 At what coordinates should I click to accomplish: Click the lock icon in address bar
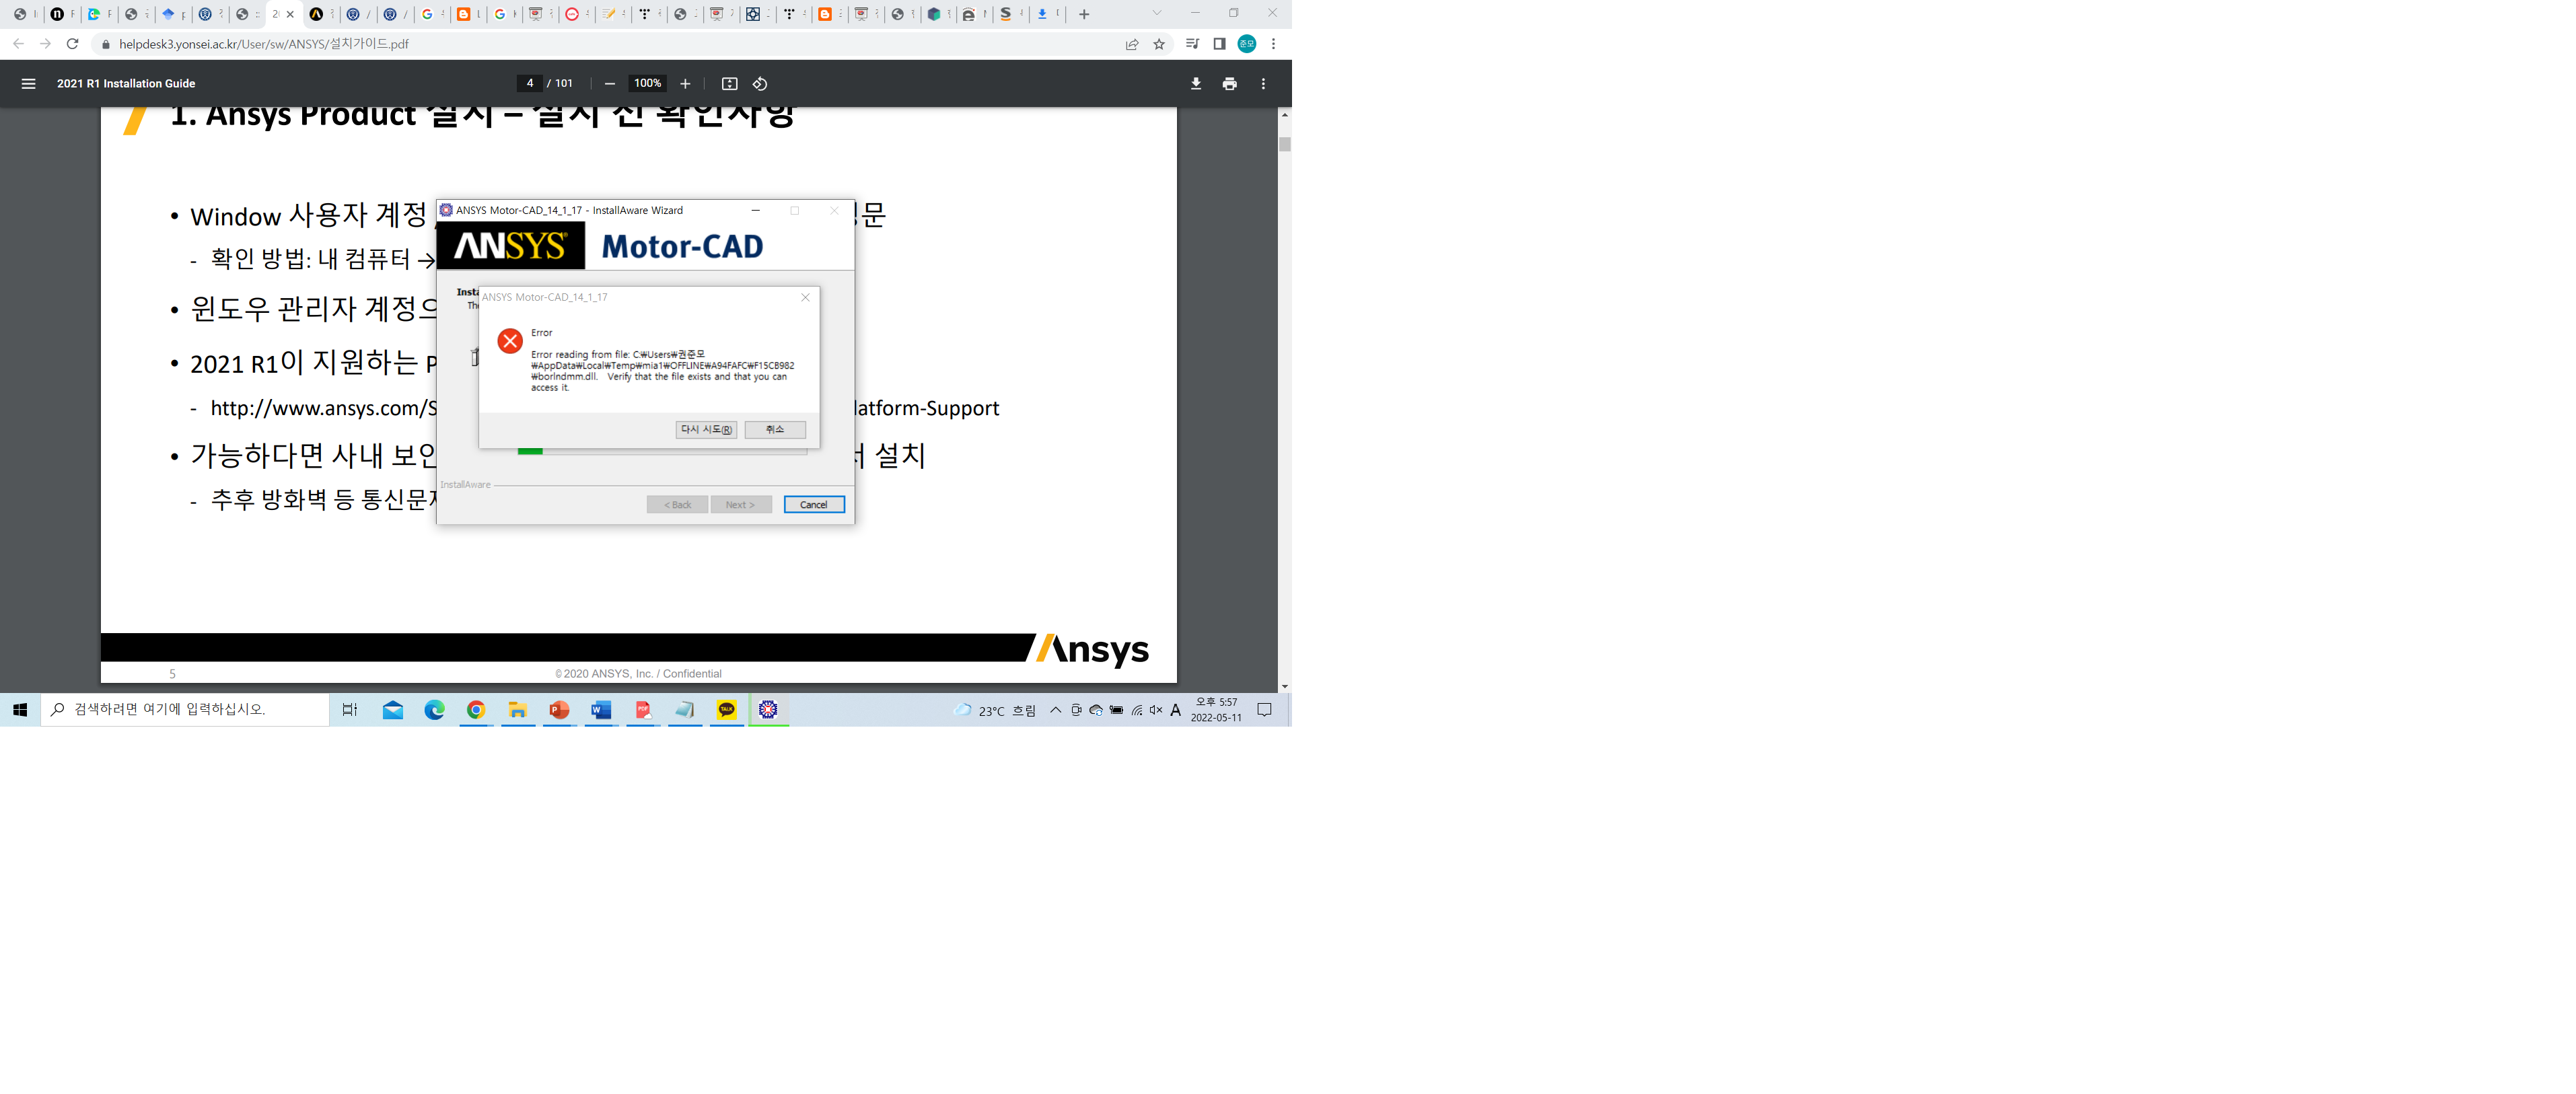[106, 44]
